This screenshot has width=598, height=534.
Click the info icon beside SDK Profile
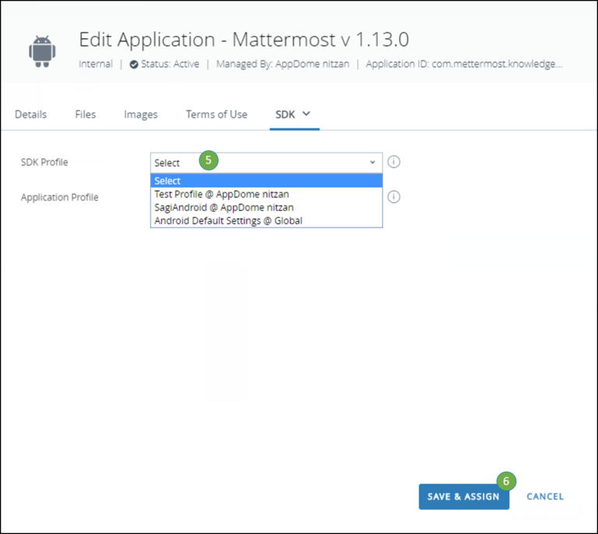(394, 162)
